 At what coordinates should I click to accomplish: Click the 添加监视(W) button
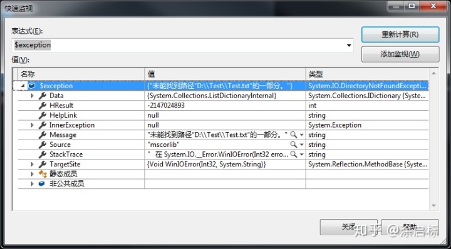[x=400, y=54]
